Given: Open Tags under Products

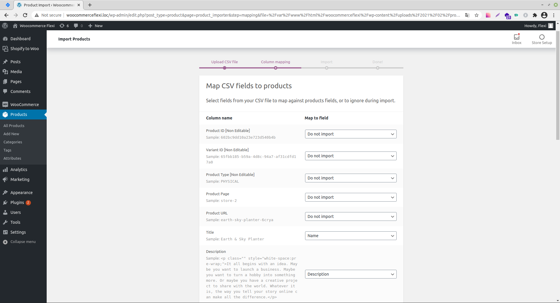Looking at the screenshot, I should (7, 150).
